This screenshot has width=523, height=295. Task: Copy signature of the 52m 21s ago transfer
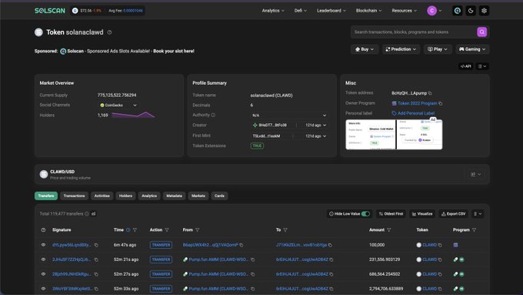[96, 260]
